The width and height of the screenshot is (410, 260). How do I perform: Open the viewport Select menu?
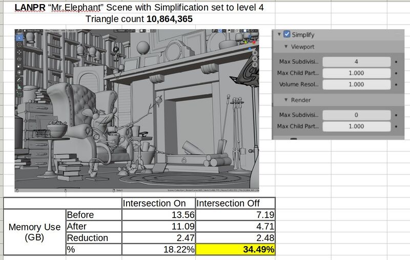click(x=55, y=31)
